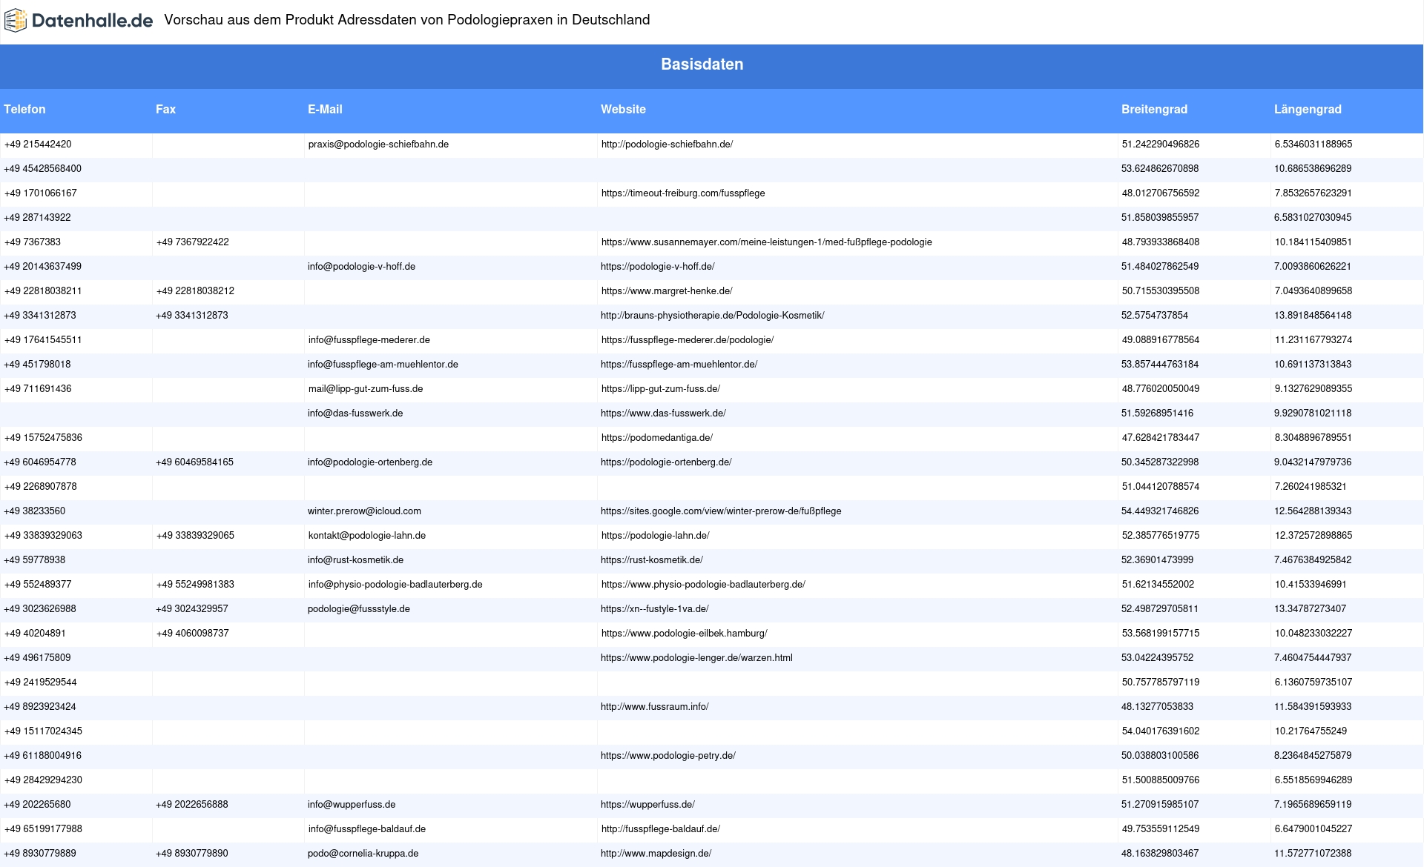1424x867 pixels.
Task: Select latitude value 53.624862670898
Action: [1160, 169]
